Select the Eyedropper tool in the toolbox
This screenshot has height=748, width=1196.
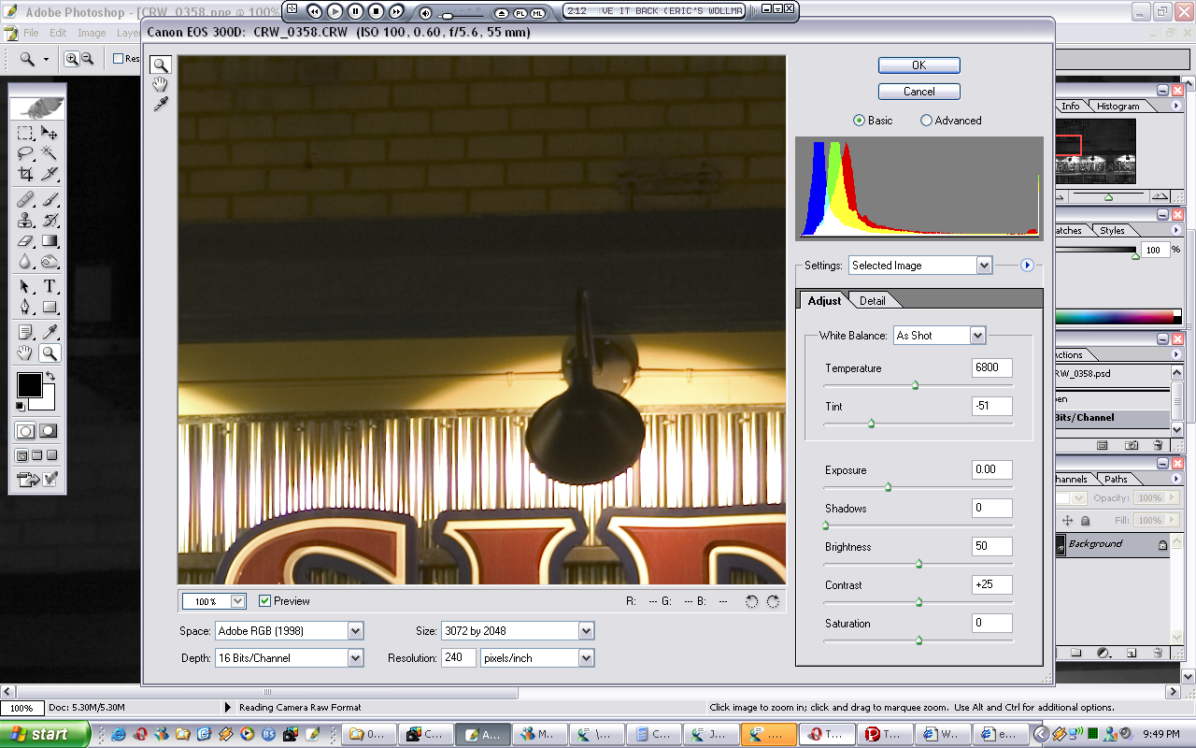(50, 332)
